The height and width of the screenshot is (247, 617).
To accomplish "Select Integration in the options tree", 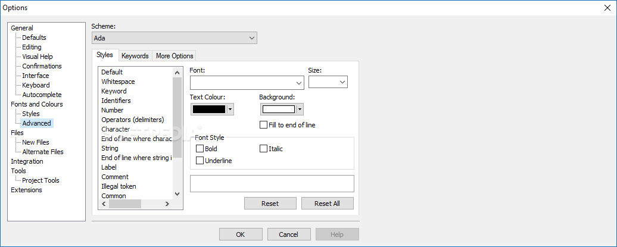I will pyautogui.click(x=27, y=161).
